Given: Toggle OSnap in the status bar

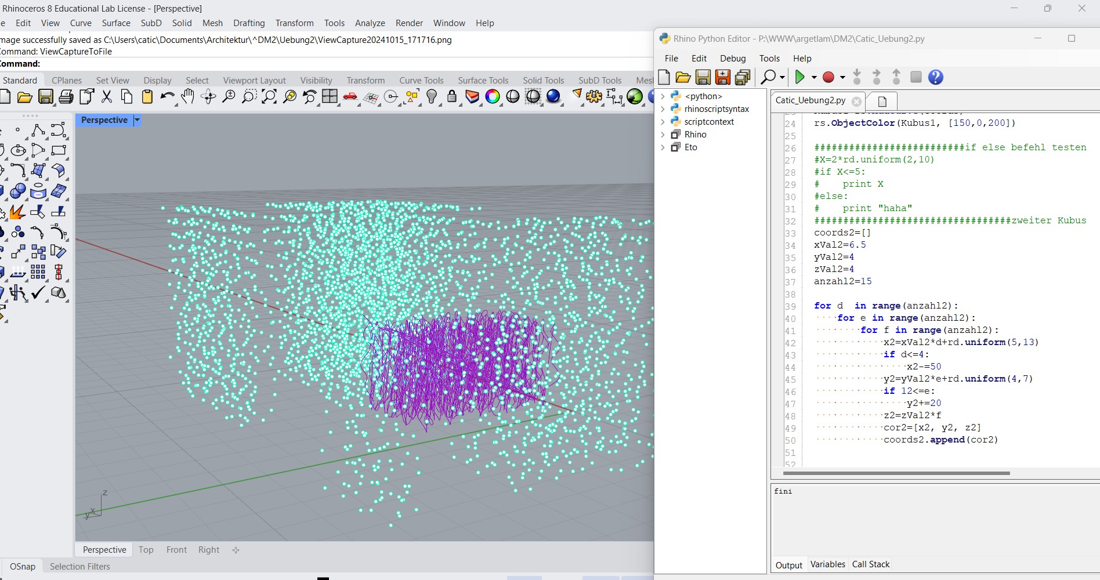Looking at the screenshot, I should 21,566.
